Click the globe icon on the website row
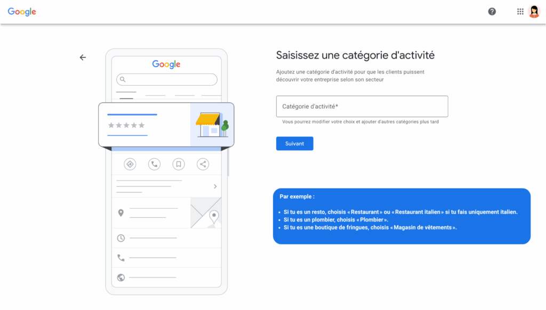 (121, 276)
